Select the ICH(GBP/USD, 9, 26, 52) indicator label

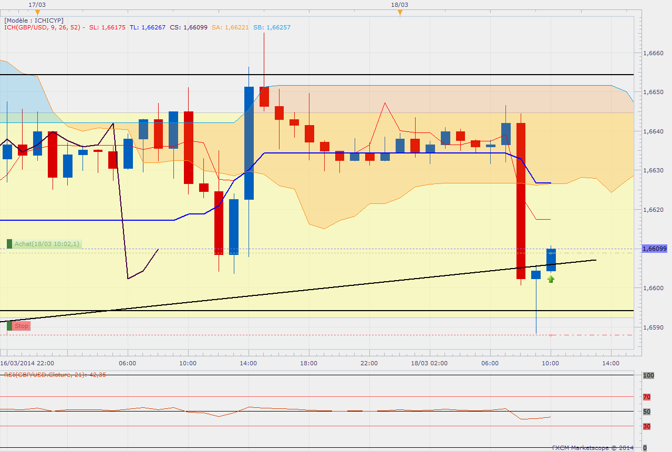[x=45, y=28]
